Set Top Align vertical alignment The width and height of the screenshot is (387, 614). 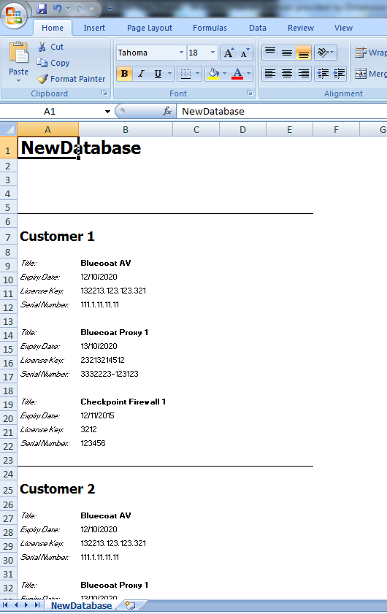270,53
